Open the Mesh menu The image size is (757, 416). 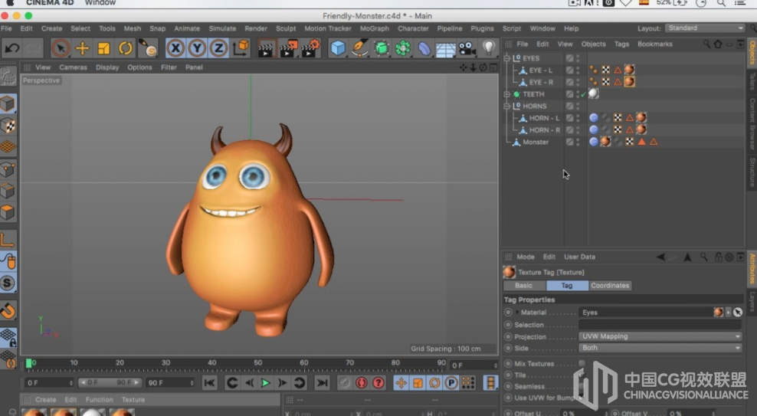[133, 28]
